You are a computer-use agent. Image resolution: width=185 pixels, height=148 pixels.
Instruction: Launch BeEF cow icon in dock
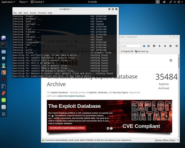[x=3, y=86]
